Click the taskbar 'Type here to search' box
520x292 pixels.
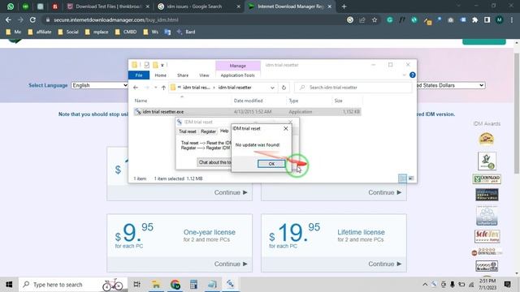pos(73,285)
